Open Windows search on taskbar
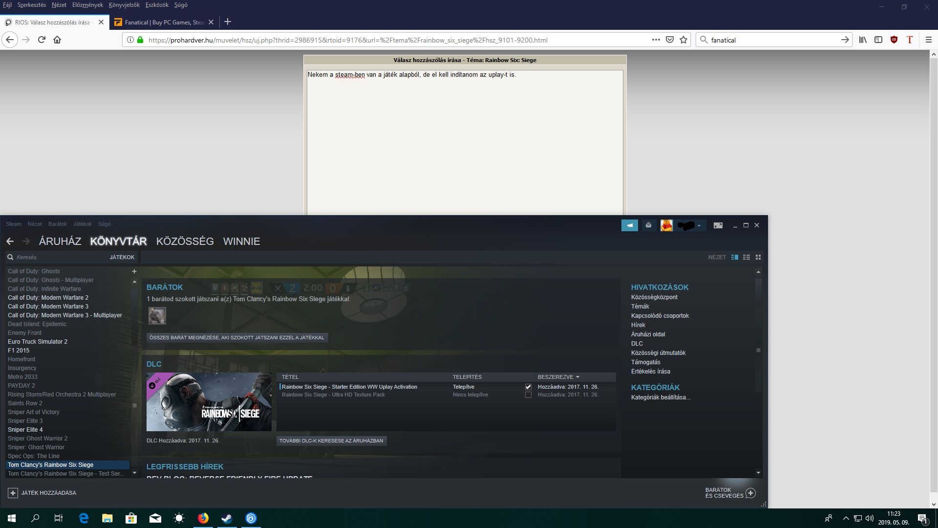 35,518
